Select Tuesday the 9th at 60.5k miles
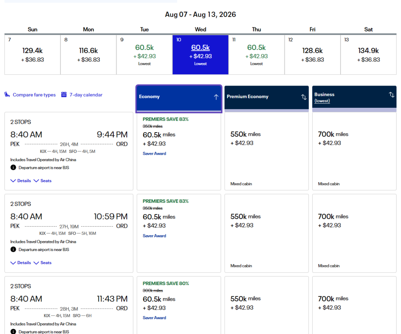This screenshot has height=334, width=401. pyautogui.click(x=144, y=54)
